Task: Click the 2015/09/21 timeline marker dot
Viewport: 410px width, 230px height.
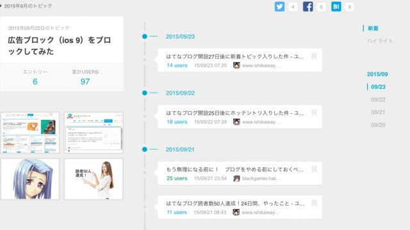Action: click(145, 149)
